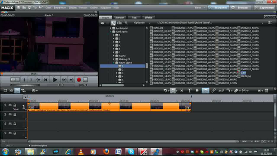Open the Bearbeiten menu in the menu bar
The width and height of the screenshot is (277, 156).
(x=60, y=8)
